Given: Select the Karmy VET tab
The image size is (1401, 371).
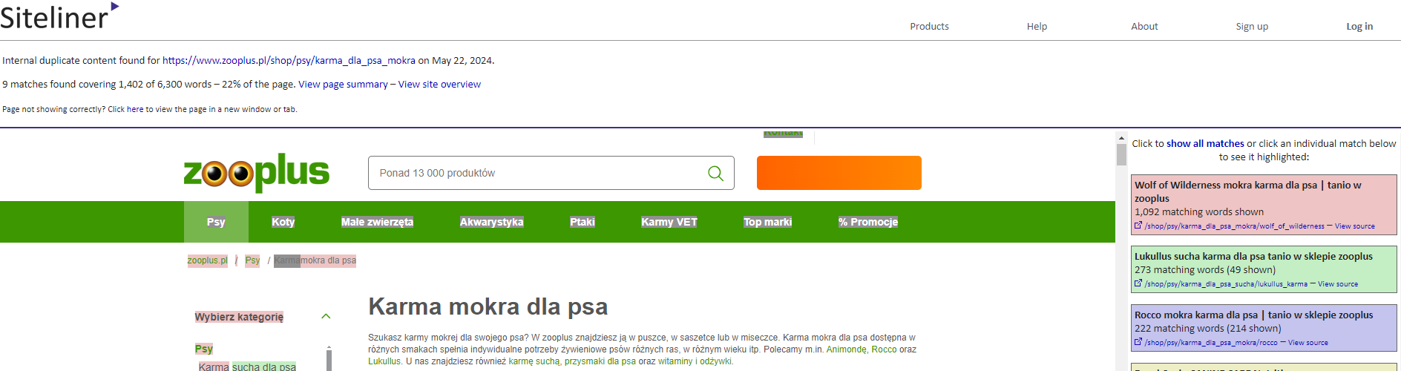Looking at the screenshot, I should pyautogui.click(x=669, y=222).
